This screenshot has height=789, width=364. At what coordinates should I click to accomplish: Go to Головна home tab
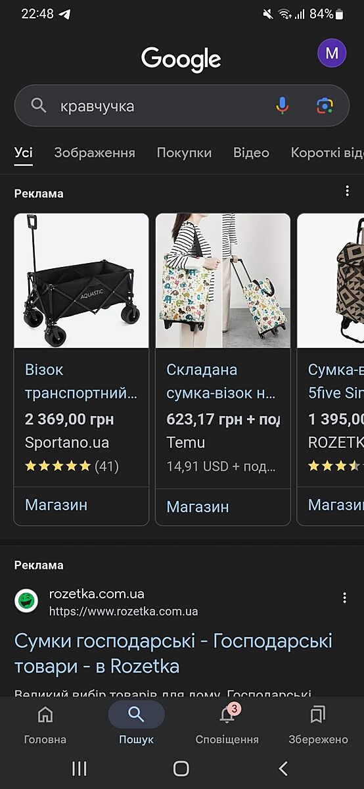(x=45, y=723)
